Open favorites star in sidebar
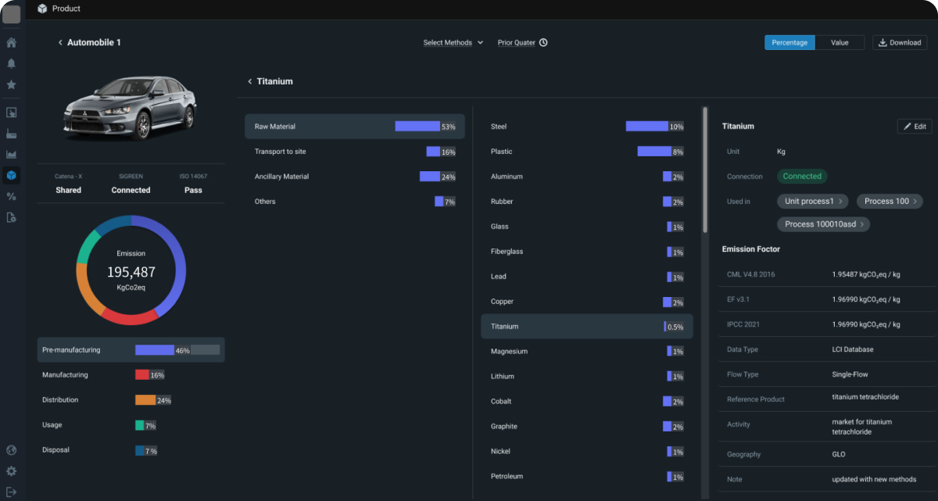 [11, 84]
